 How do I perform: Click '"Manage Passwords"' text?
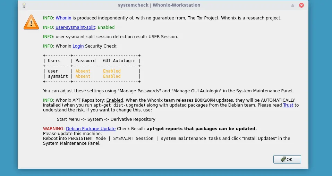pos(140,91)
